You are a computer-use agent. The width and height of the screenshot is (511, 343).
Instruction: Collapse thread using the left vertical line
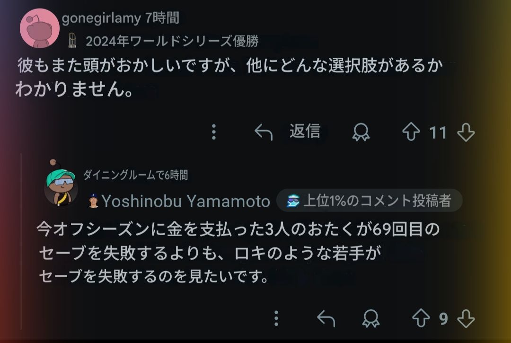pyautogui.click(x=21, y=237)
